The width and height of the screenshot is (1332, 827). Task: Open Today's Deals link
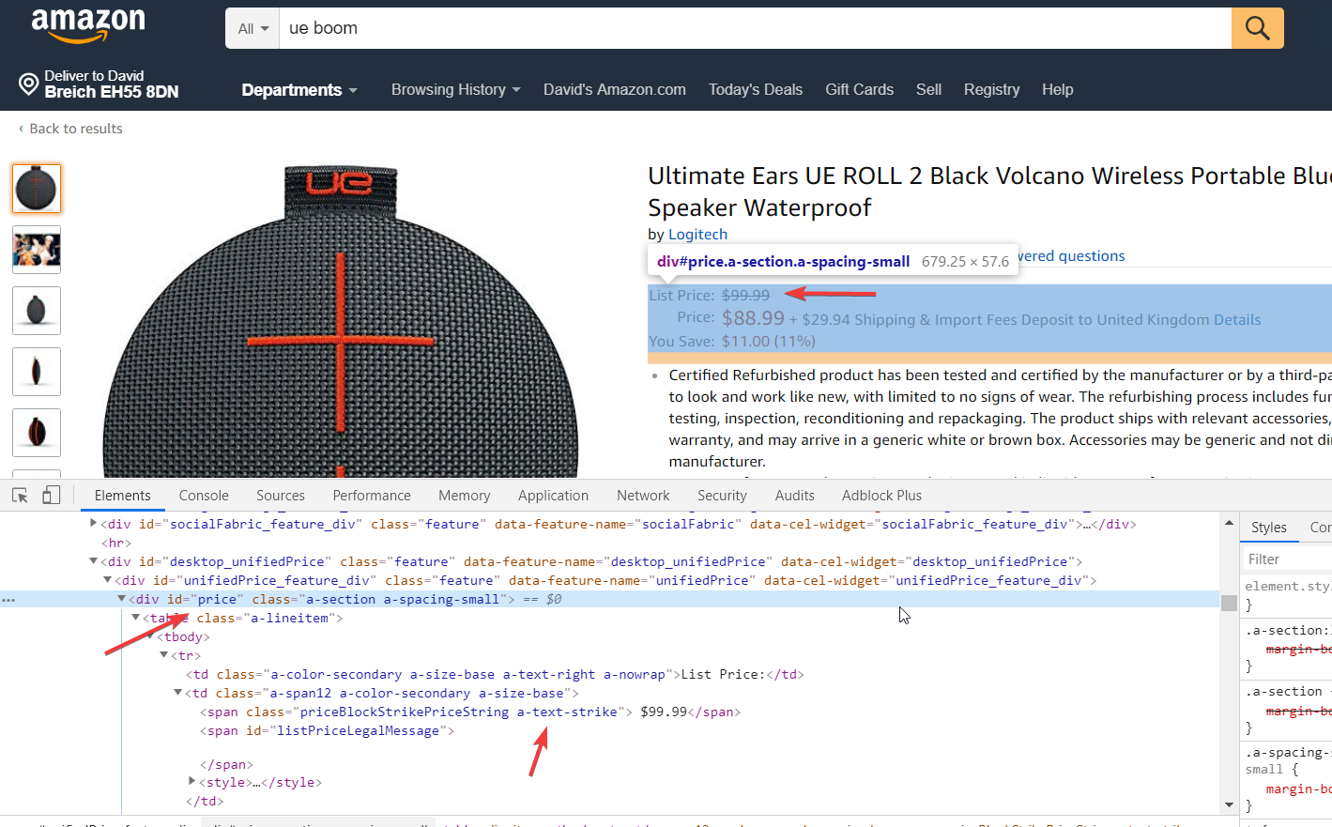(756, 90)
